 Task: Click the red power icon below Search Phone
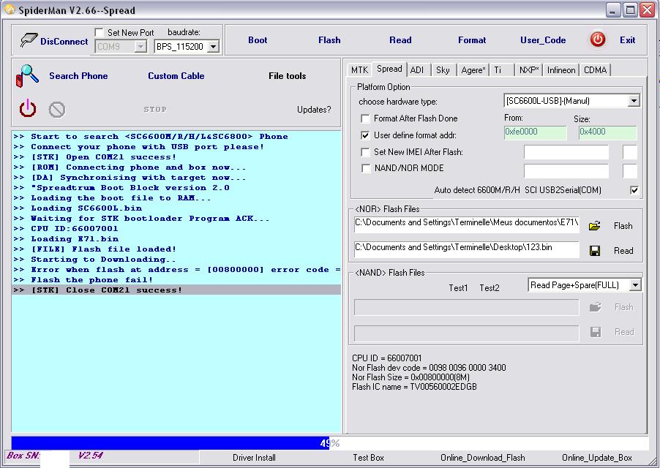tap(28, 108)
